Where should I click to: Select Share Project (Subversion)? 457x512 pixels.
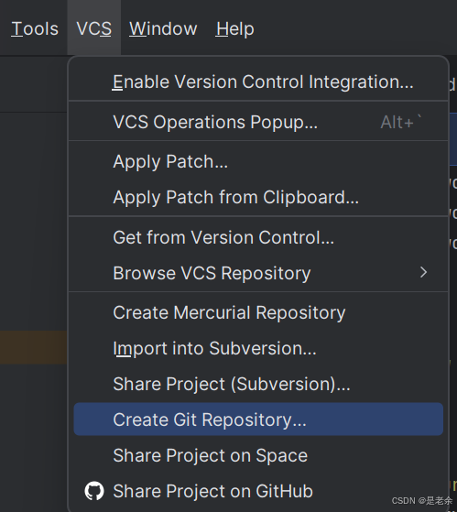click(258, 384)
